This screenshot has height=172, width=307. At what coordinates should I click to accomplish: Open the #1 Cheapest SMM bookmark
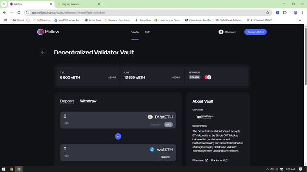coord(260,20)
